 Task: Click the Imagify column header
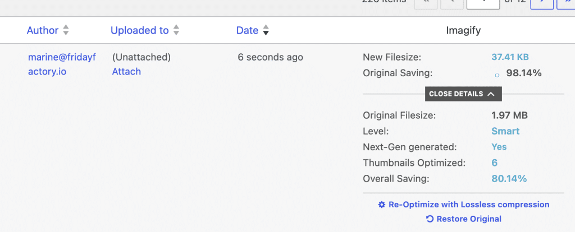[463, 31]
